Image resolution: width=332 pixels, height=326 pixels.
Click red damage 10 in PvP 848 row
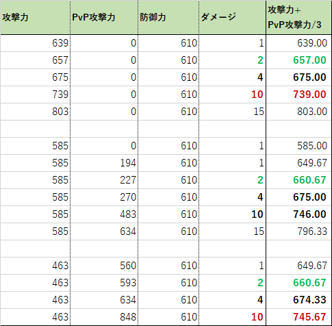232,317
